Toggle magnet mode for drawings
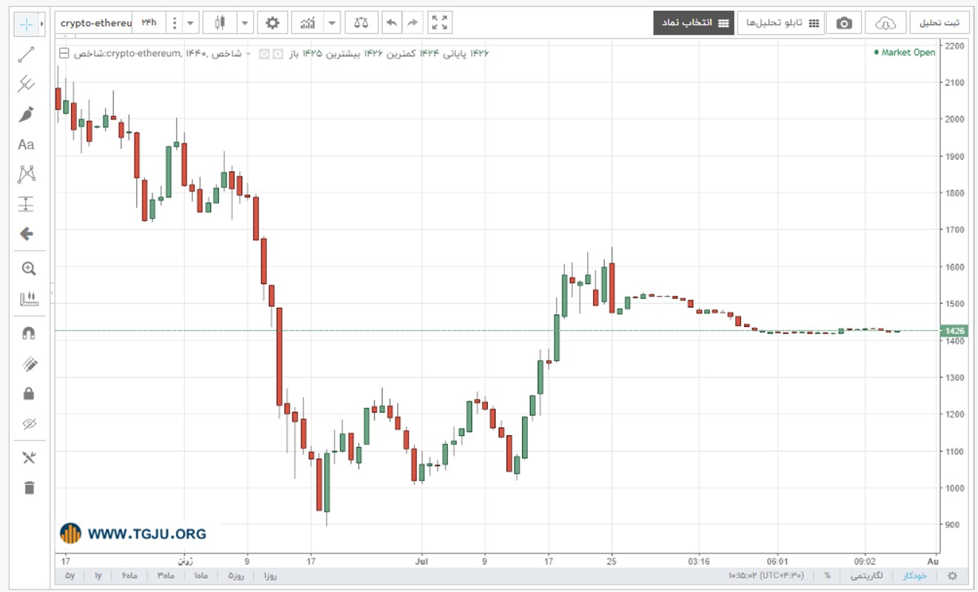Screen dimensions: 978x592 point(29,334)
